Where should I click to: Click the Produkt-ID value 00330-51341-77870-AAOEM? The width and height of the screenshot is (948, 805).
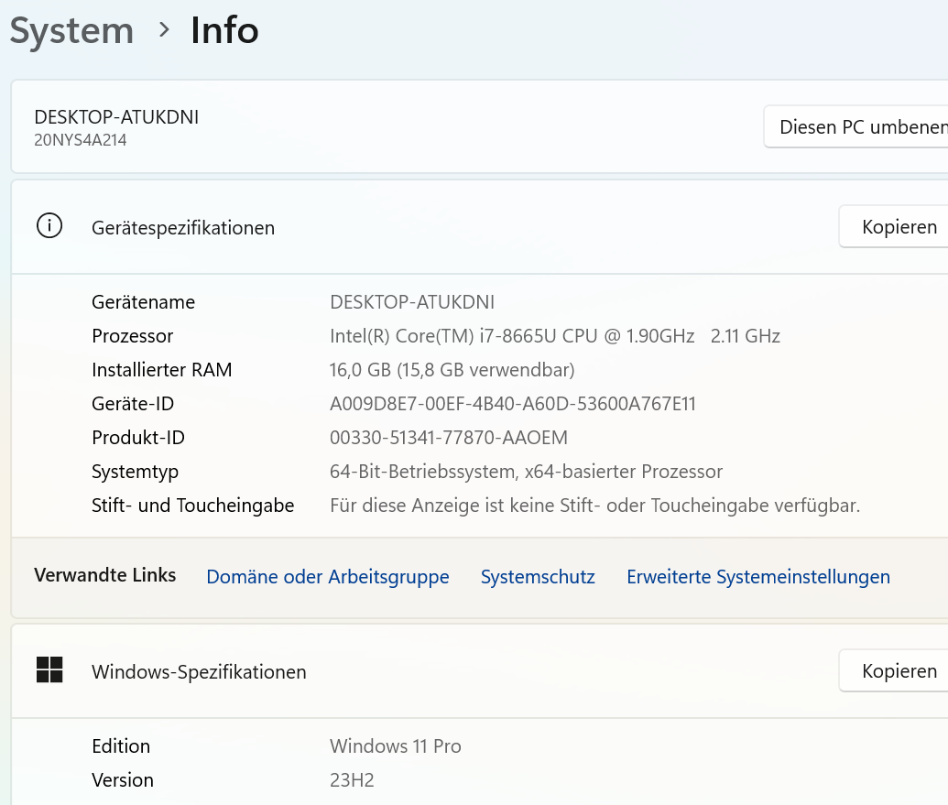[449, 438]
